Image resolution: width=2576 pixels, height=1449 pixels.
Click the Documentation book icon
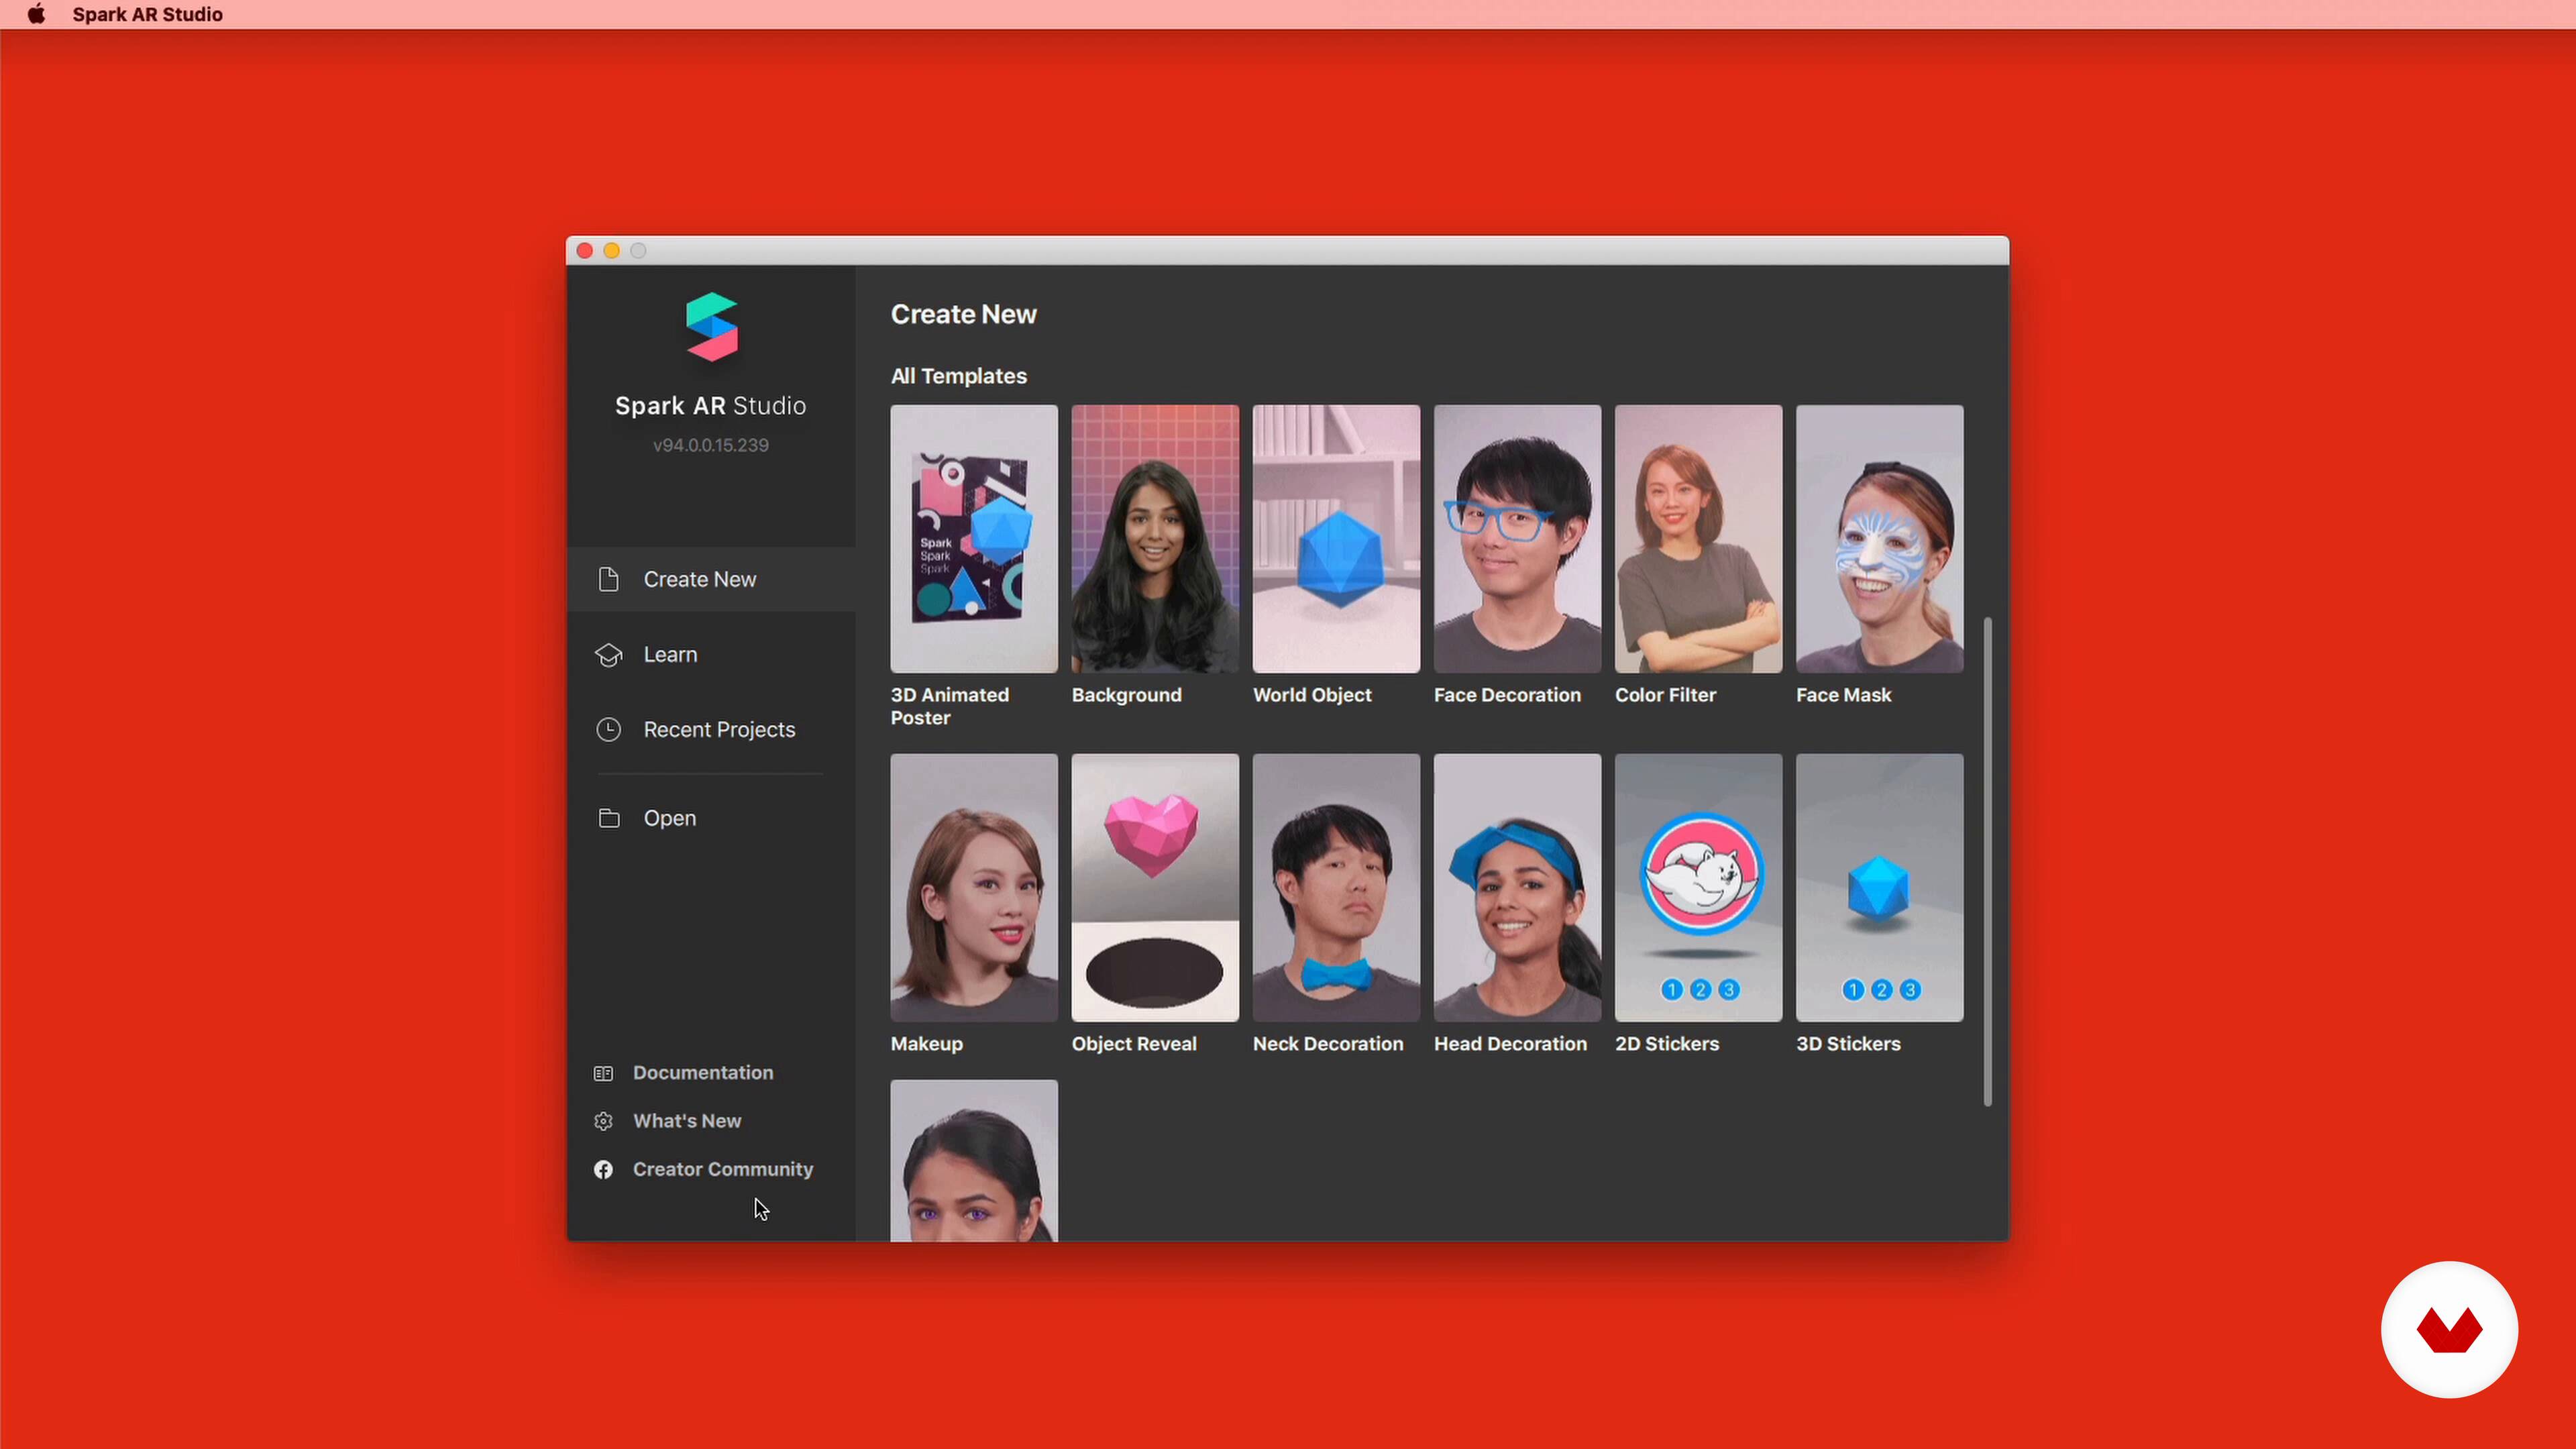[603, 1073]
